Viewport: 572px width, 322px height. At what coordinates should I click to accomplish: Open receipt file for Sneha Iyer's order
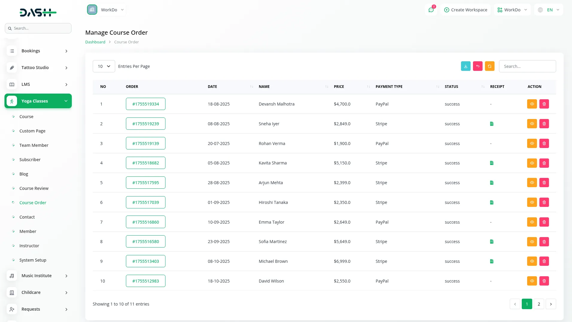492,124
